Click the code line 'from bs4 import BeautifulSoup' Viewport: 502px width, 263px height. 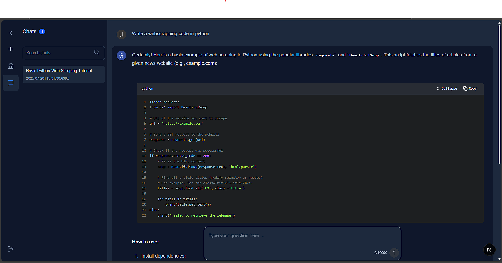pyautogui.click(x=178, y=107)
